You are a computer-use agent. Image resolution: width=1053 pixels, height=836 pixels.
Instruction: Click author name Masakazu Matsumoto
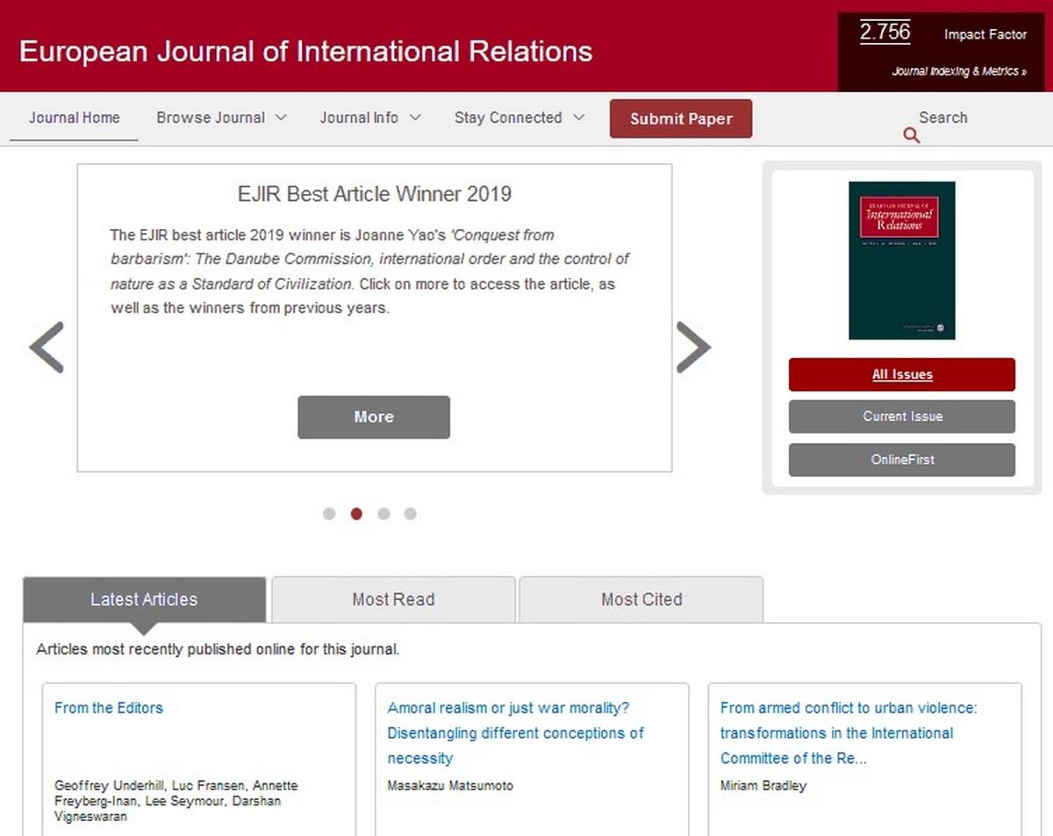coord(450,786)
